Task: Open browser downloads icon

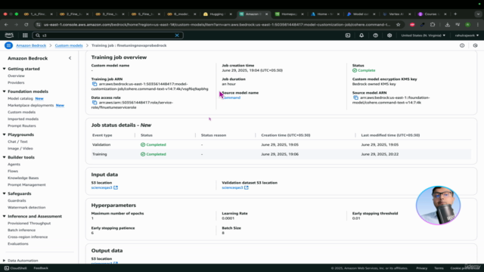Action: pos(448,25)
